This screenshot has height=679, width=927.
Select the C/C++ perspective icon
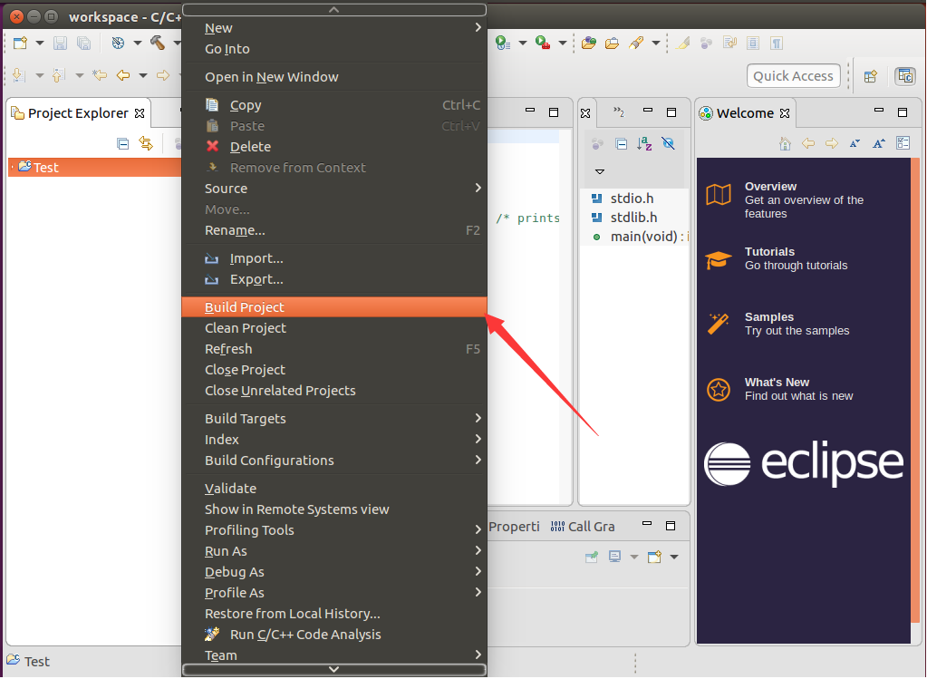click(x=905, y=76)
